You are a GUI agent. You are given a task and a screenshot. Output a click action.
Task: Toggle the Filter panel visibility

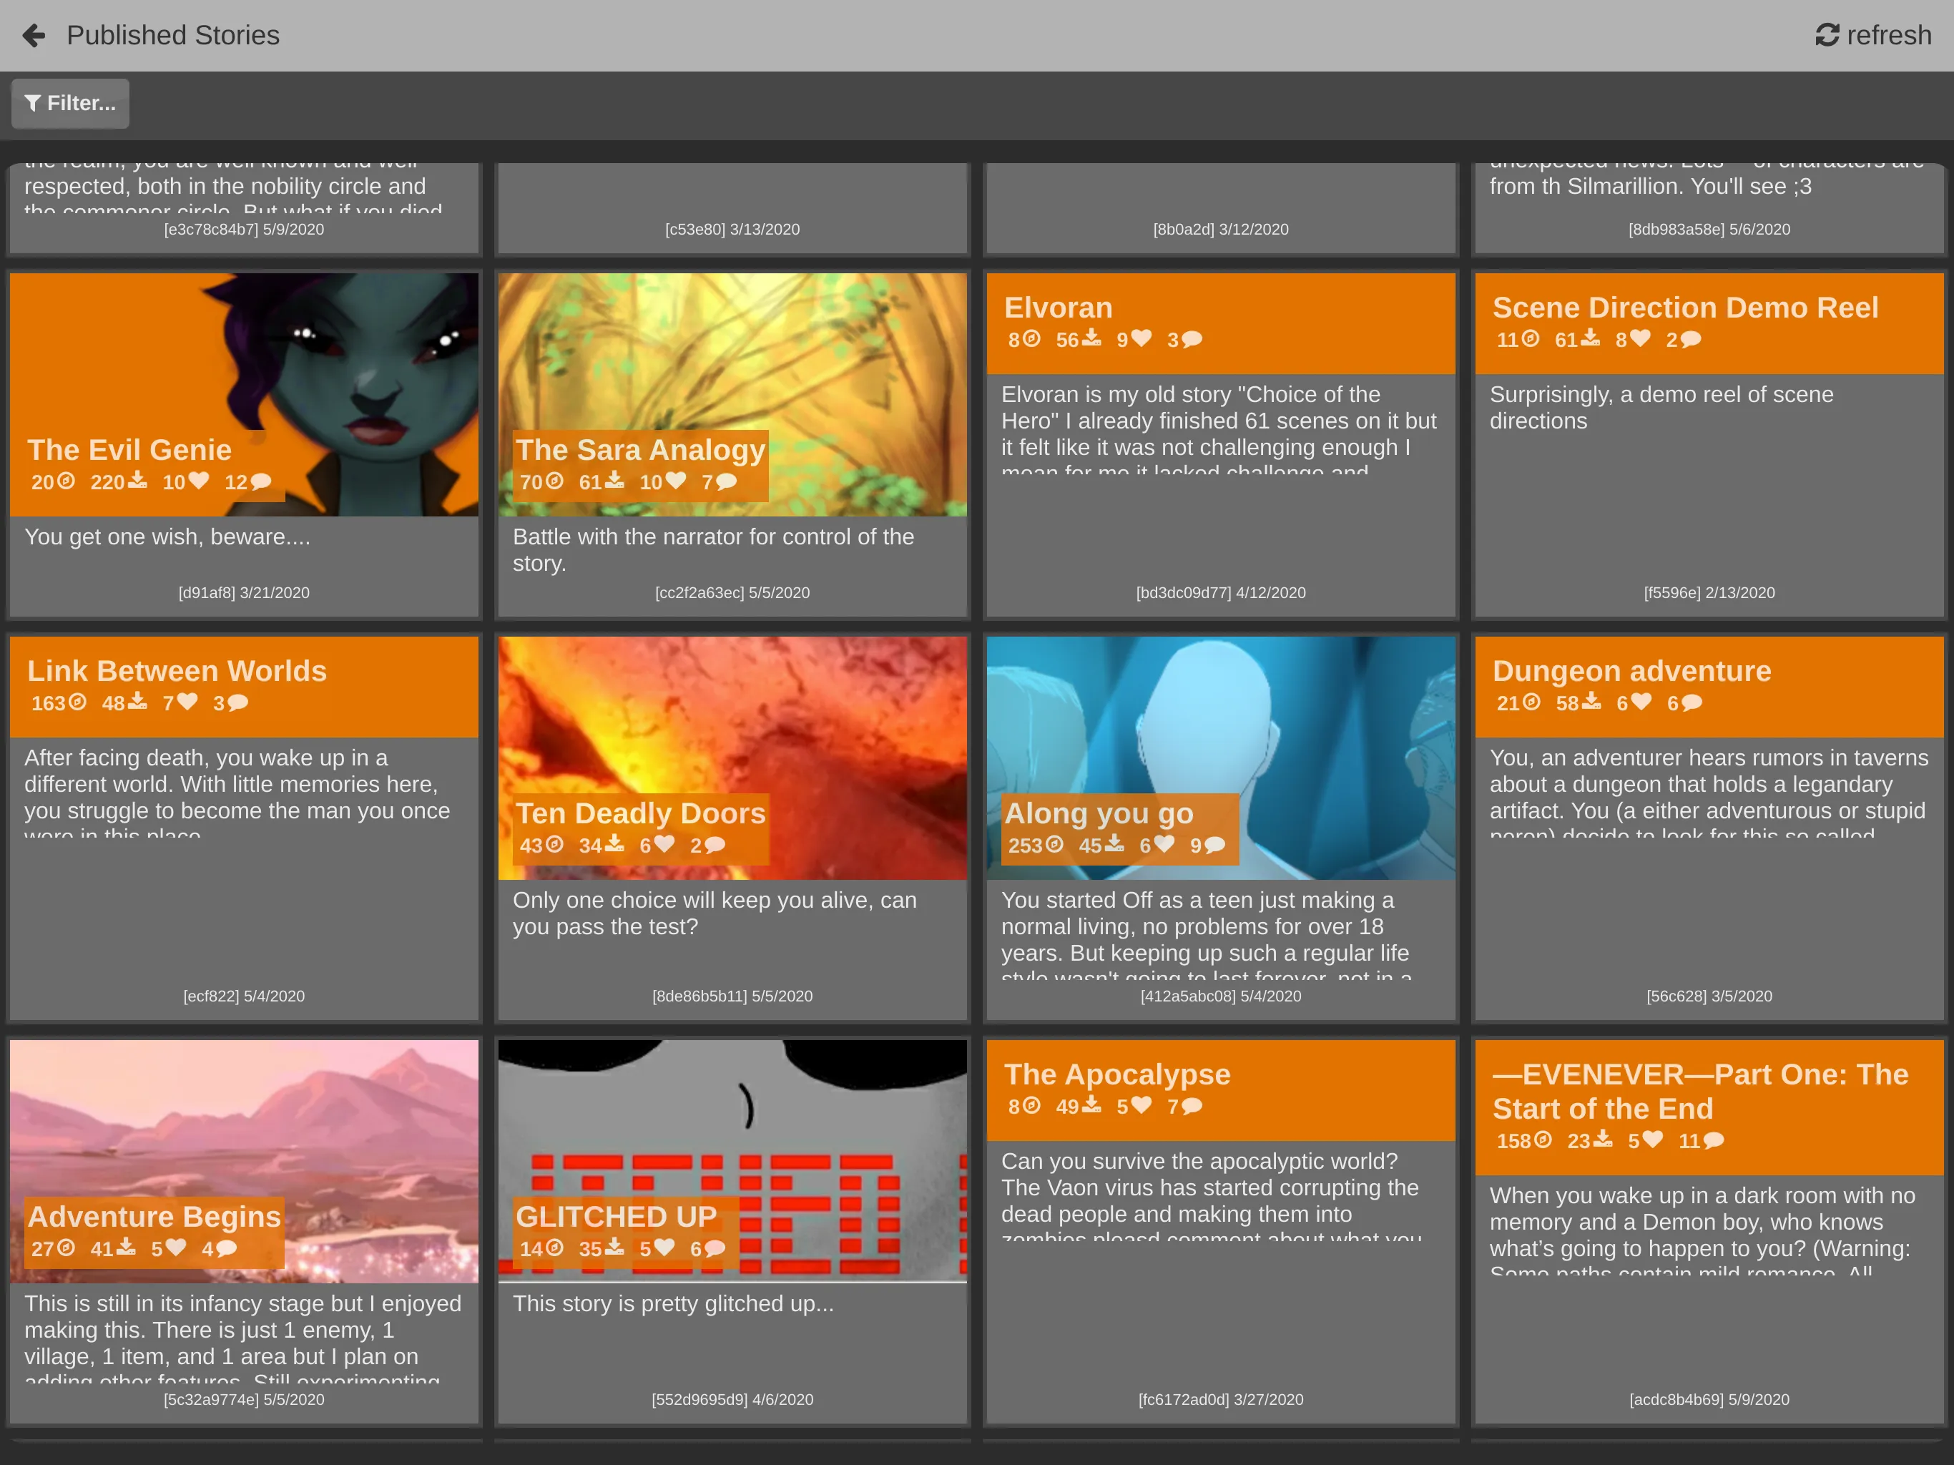(x=72, y=102)
